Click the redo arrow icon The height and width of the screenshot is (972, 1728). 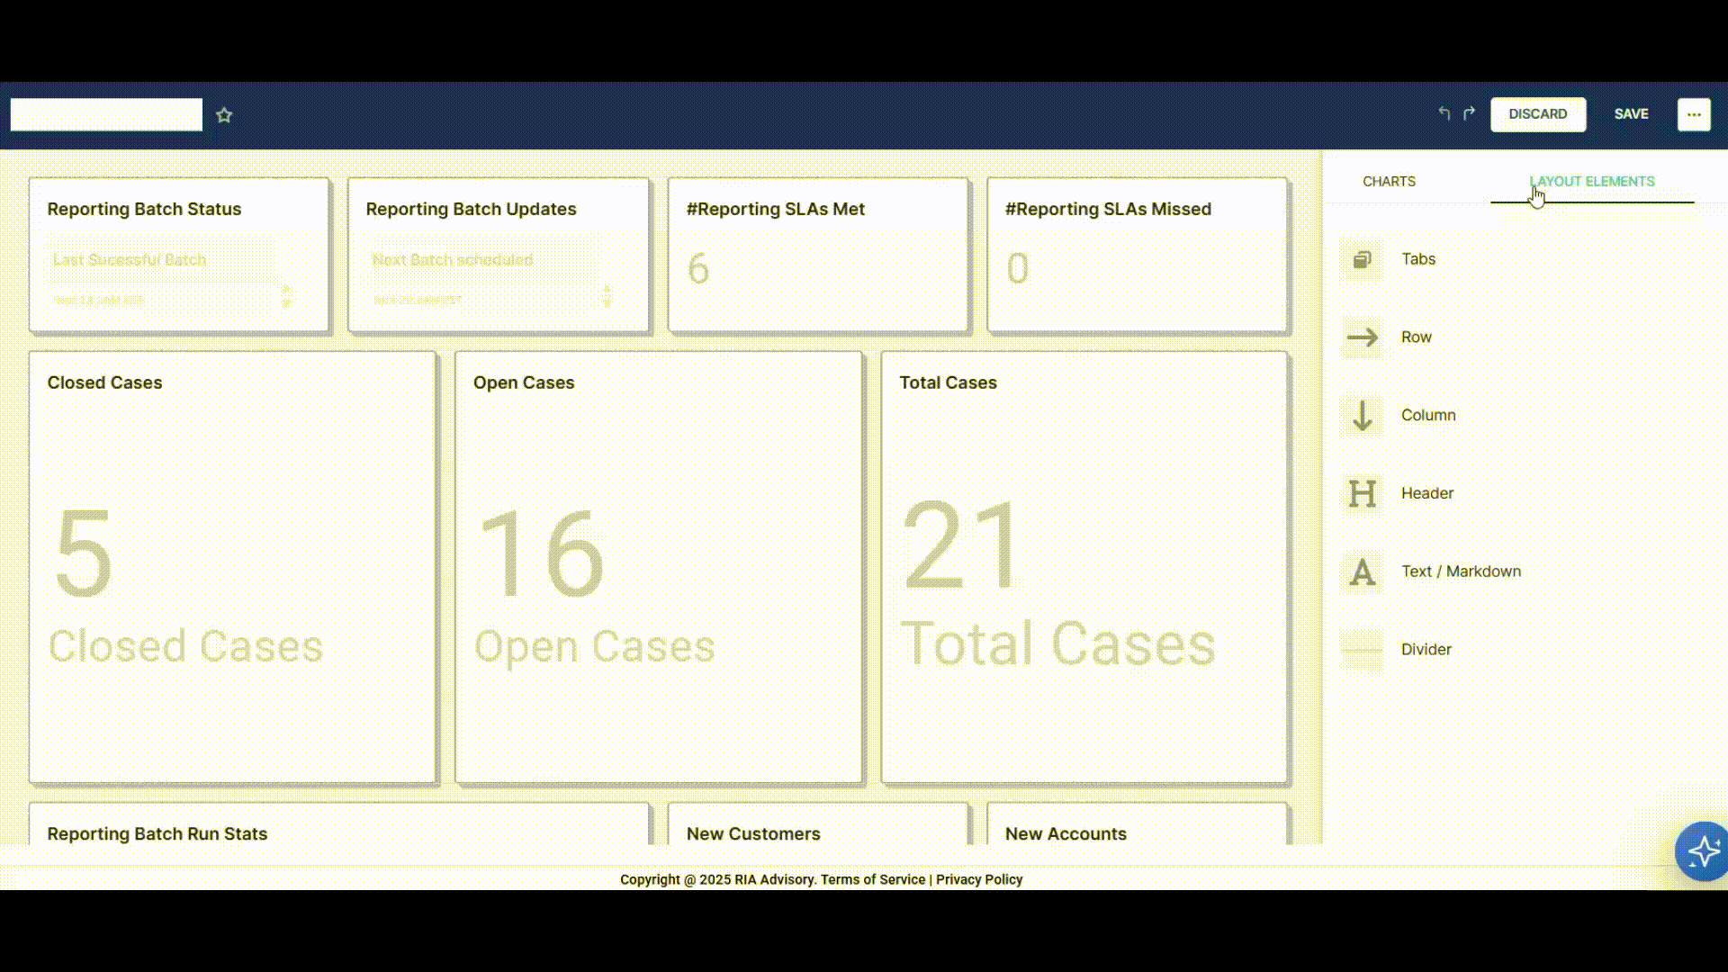click(1470, 113)
